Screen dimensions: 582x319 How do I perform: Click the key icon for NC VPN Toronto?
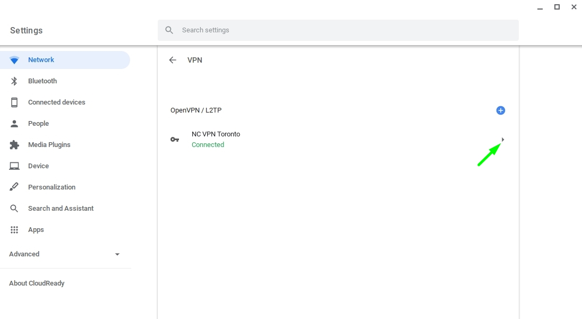175,140
